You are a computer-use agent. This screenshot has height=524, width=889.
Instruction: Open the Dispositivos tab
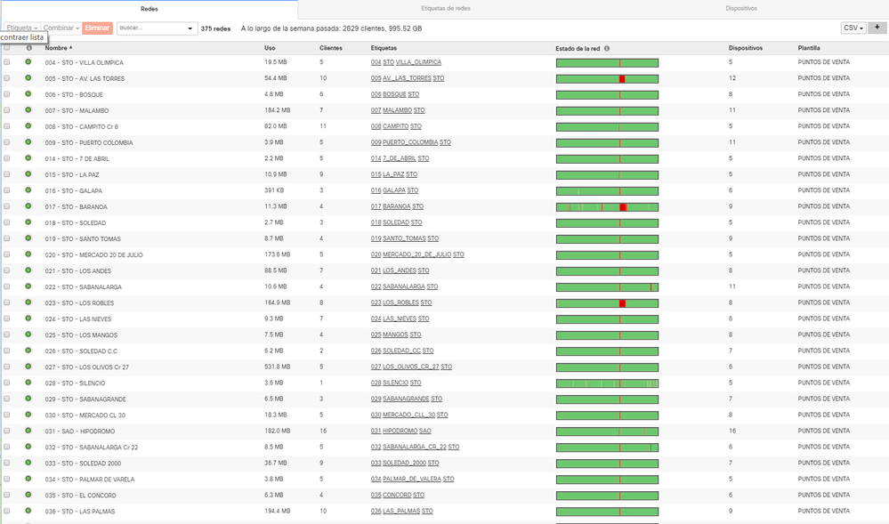point(740,8)
